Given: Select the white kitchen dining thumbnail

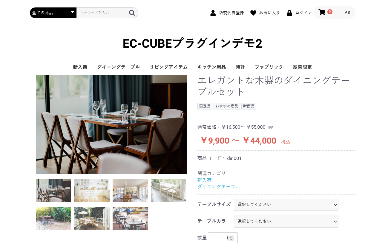Looking at the screenshot, I should click(92, 191).
